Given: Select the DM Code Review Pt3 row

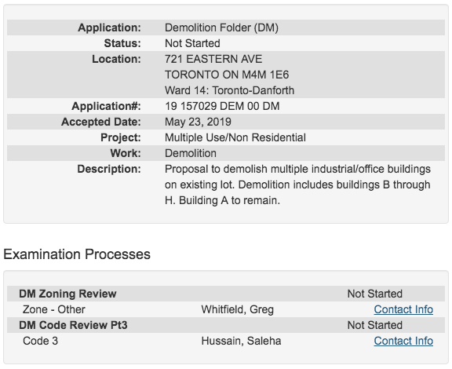Looking at the screenshot, I should click(226, 325).
